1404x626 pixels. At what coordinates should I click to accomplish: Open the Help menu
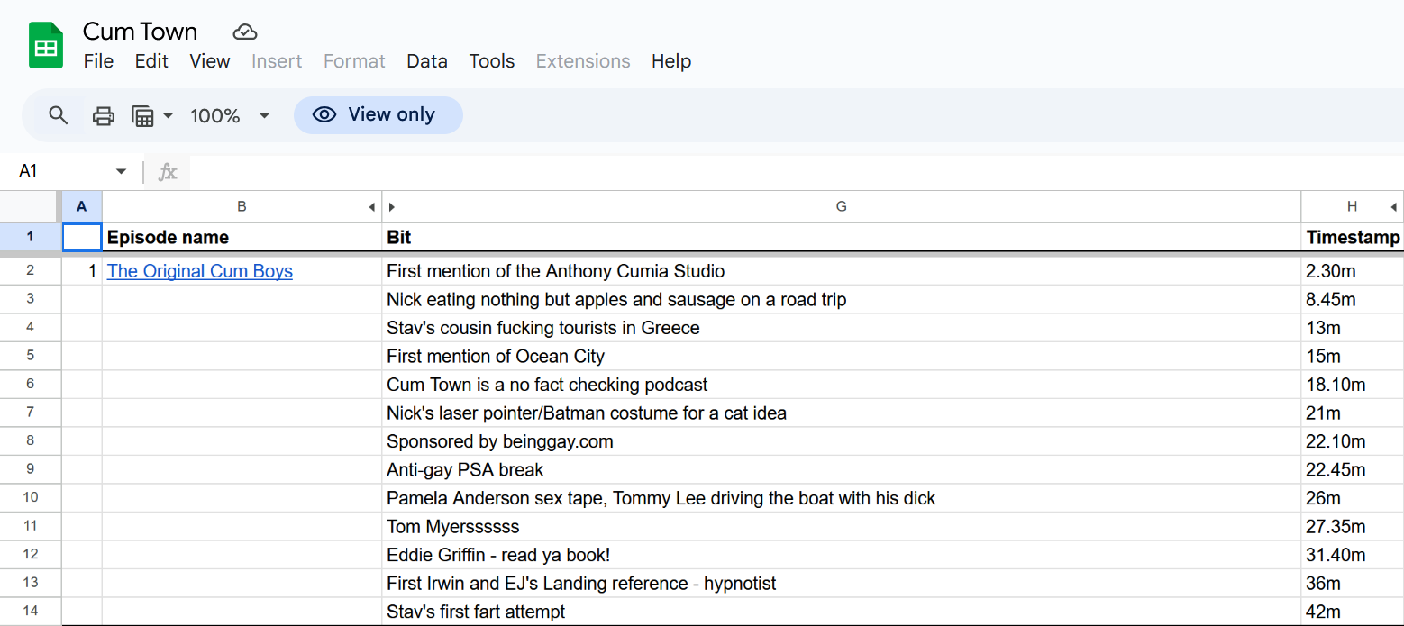tap(671, 61)
